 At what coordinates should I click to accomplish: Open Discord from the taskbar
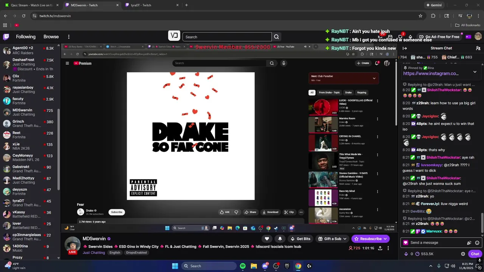(x=265, y=266)
